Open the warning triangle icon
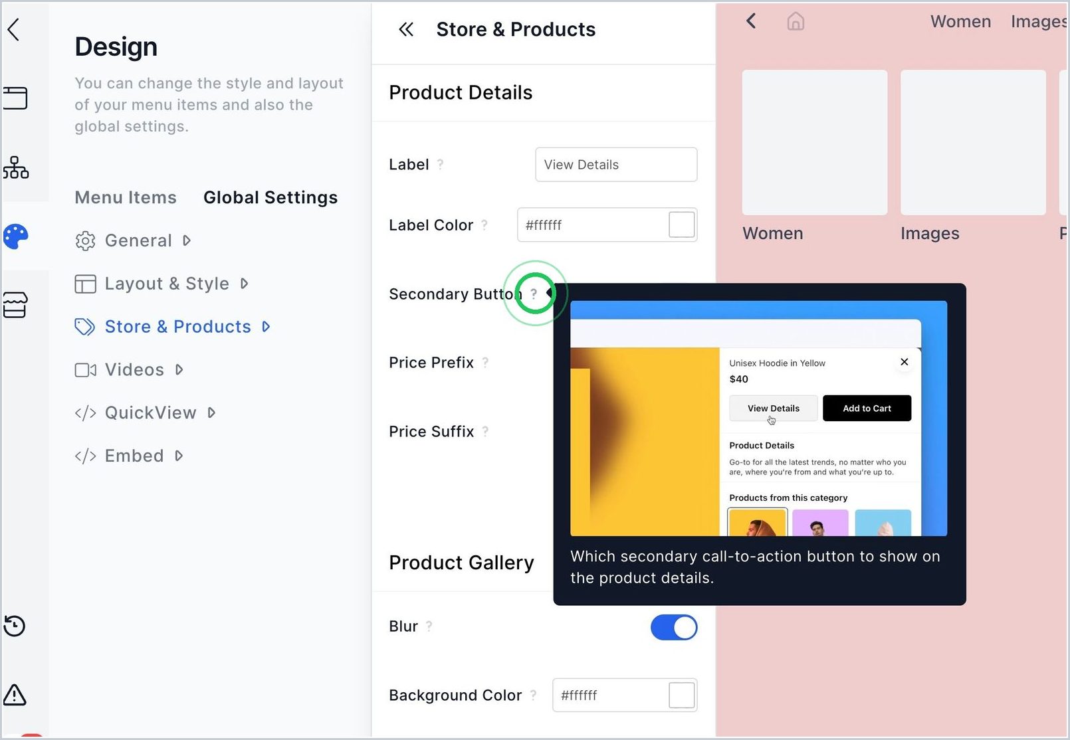1070x740 pixels. click(15, 695)
